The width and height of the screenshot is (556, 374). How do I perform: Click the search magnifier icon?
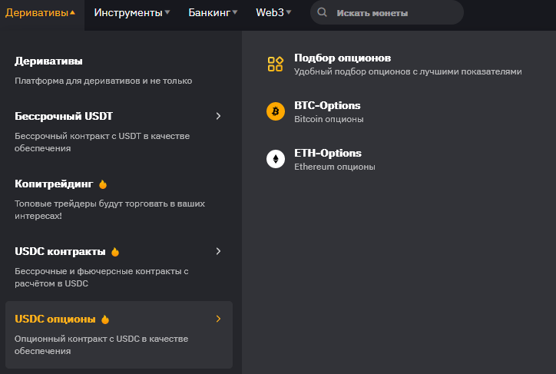click(323, 13)
